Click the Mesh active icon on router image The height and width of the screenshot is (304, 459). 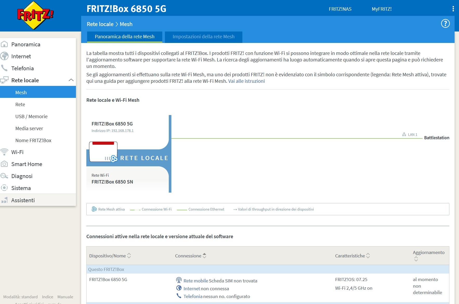[x=114, y=159]
